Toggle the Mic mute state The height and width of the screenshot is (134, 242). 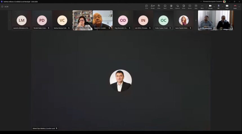click(x=218, y=6)
